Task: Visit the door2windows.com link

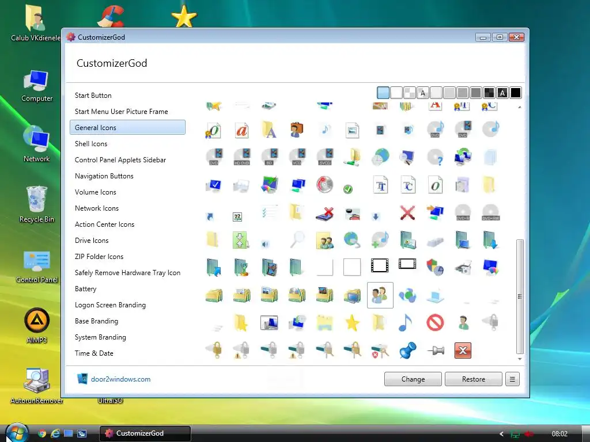Action: [x=120, y=379]
